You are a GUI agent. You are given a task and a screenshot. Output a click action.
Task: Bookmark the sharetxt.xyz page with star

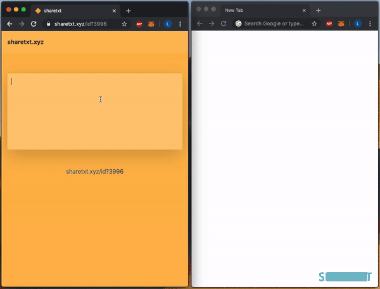(x=124, y=24)
